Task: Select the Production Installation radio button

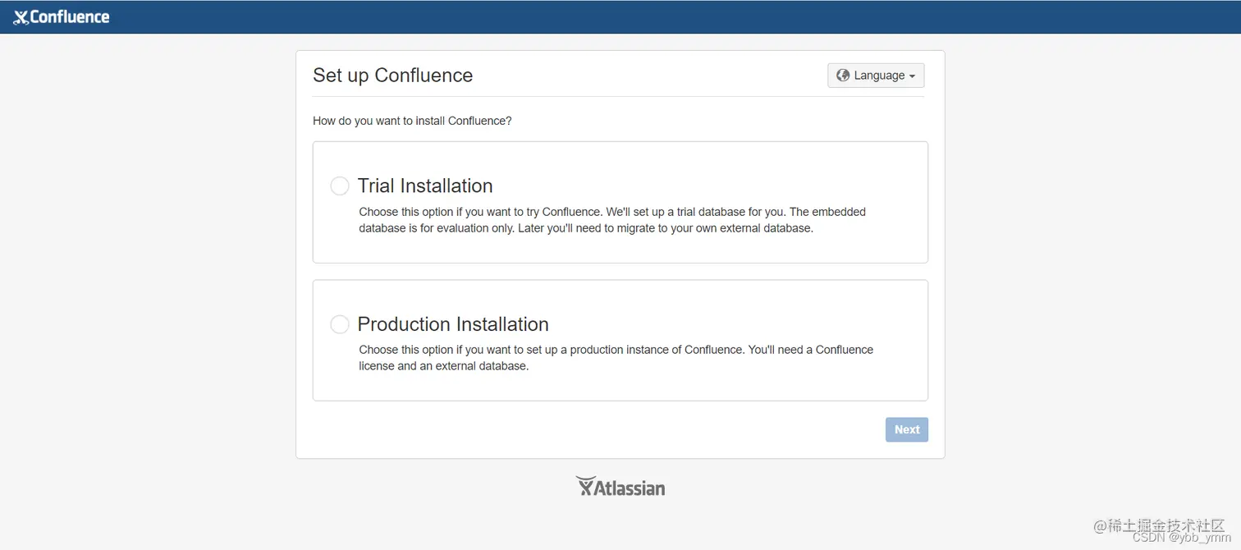Action: pos(340,324)
